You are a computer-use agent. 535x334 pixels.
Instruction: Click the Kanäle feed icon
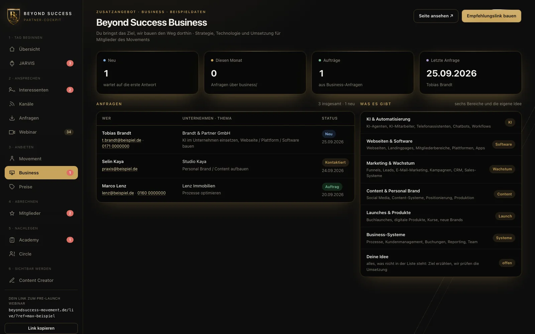pos(12,104)
